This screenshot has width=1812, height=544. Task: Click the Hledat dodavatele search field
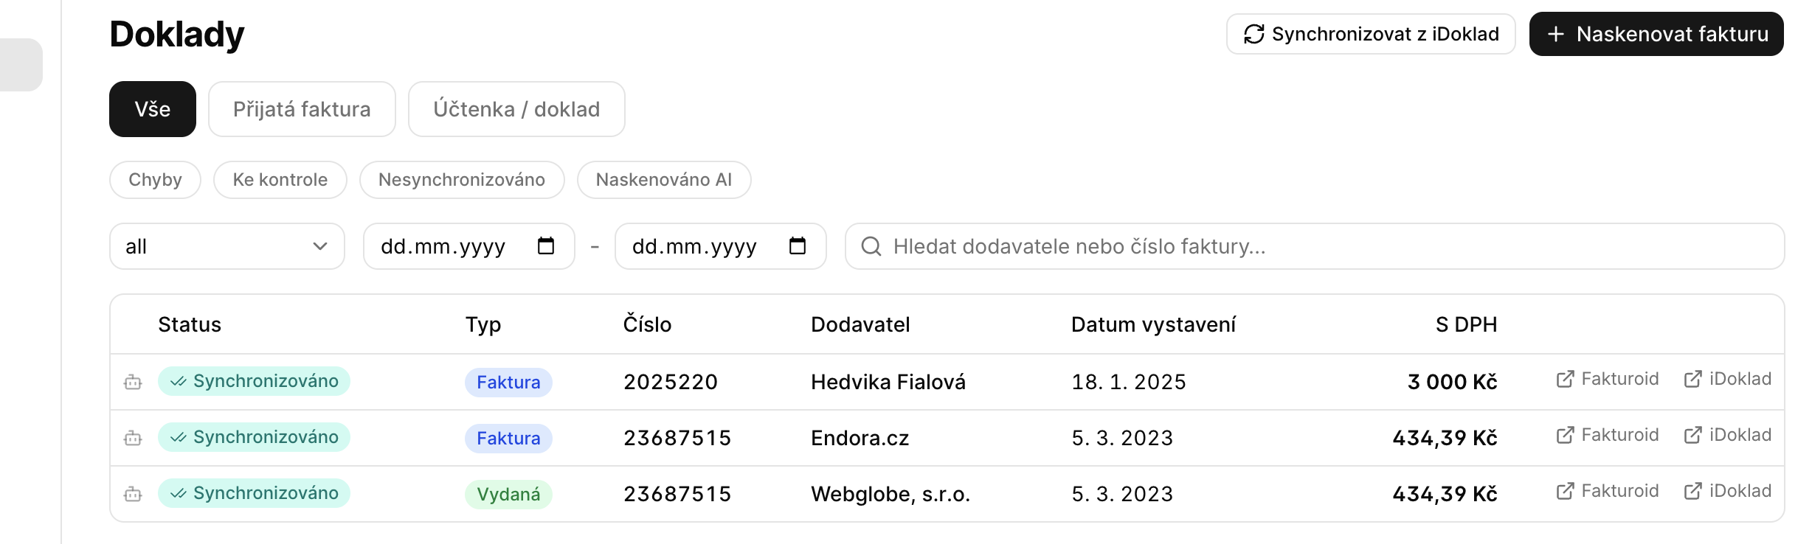[x=1315, y=246]
